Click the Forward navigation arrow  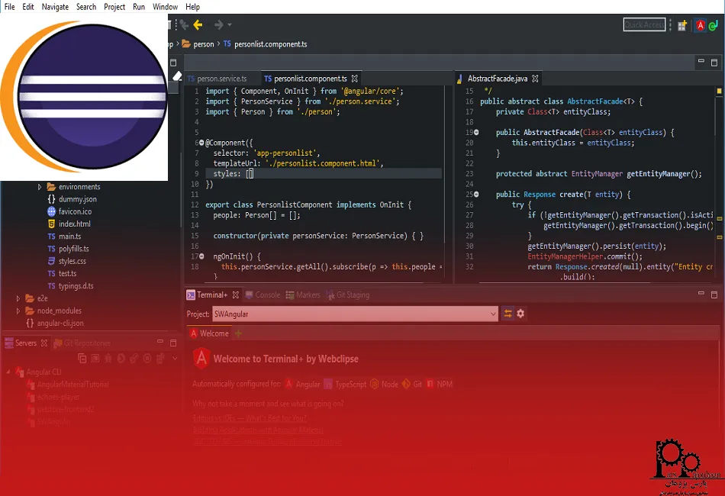[219, 24]
